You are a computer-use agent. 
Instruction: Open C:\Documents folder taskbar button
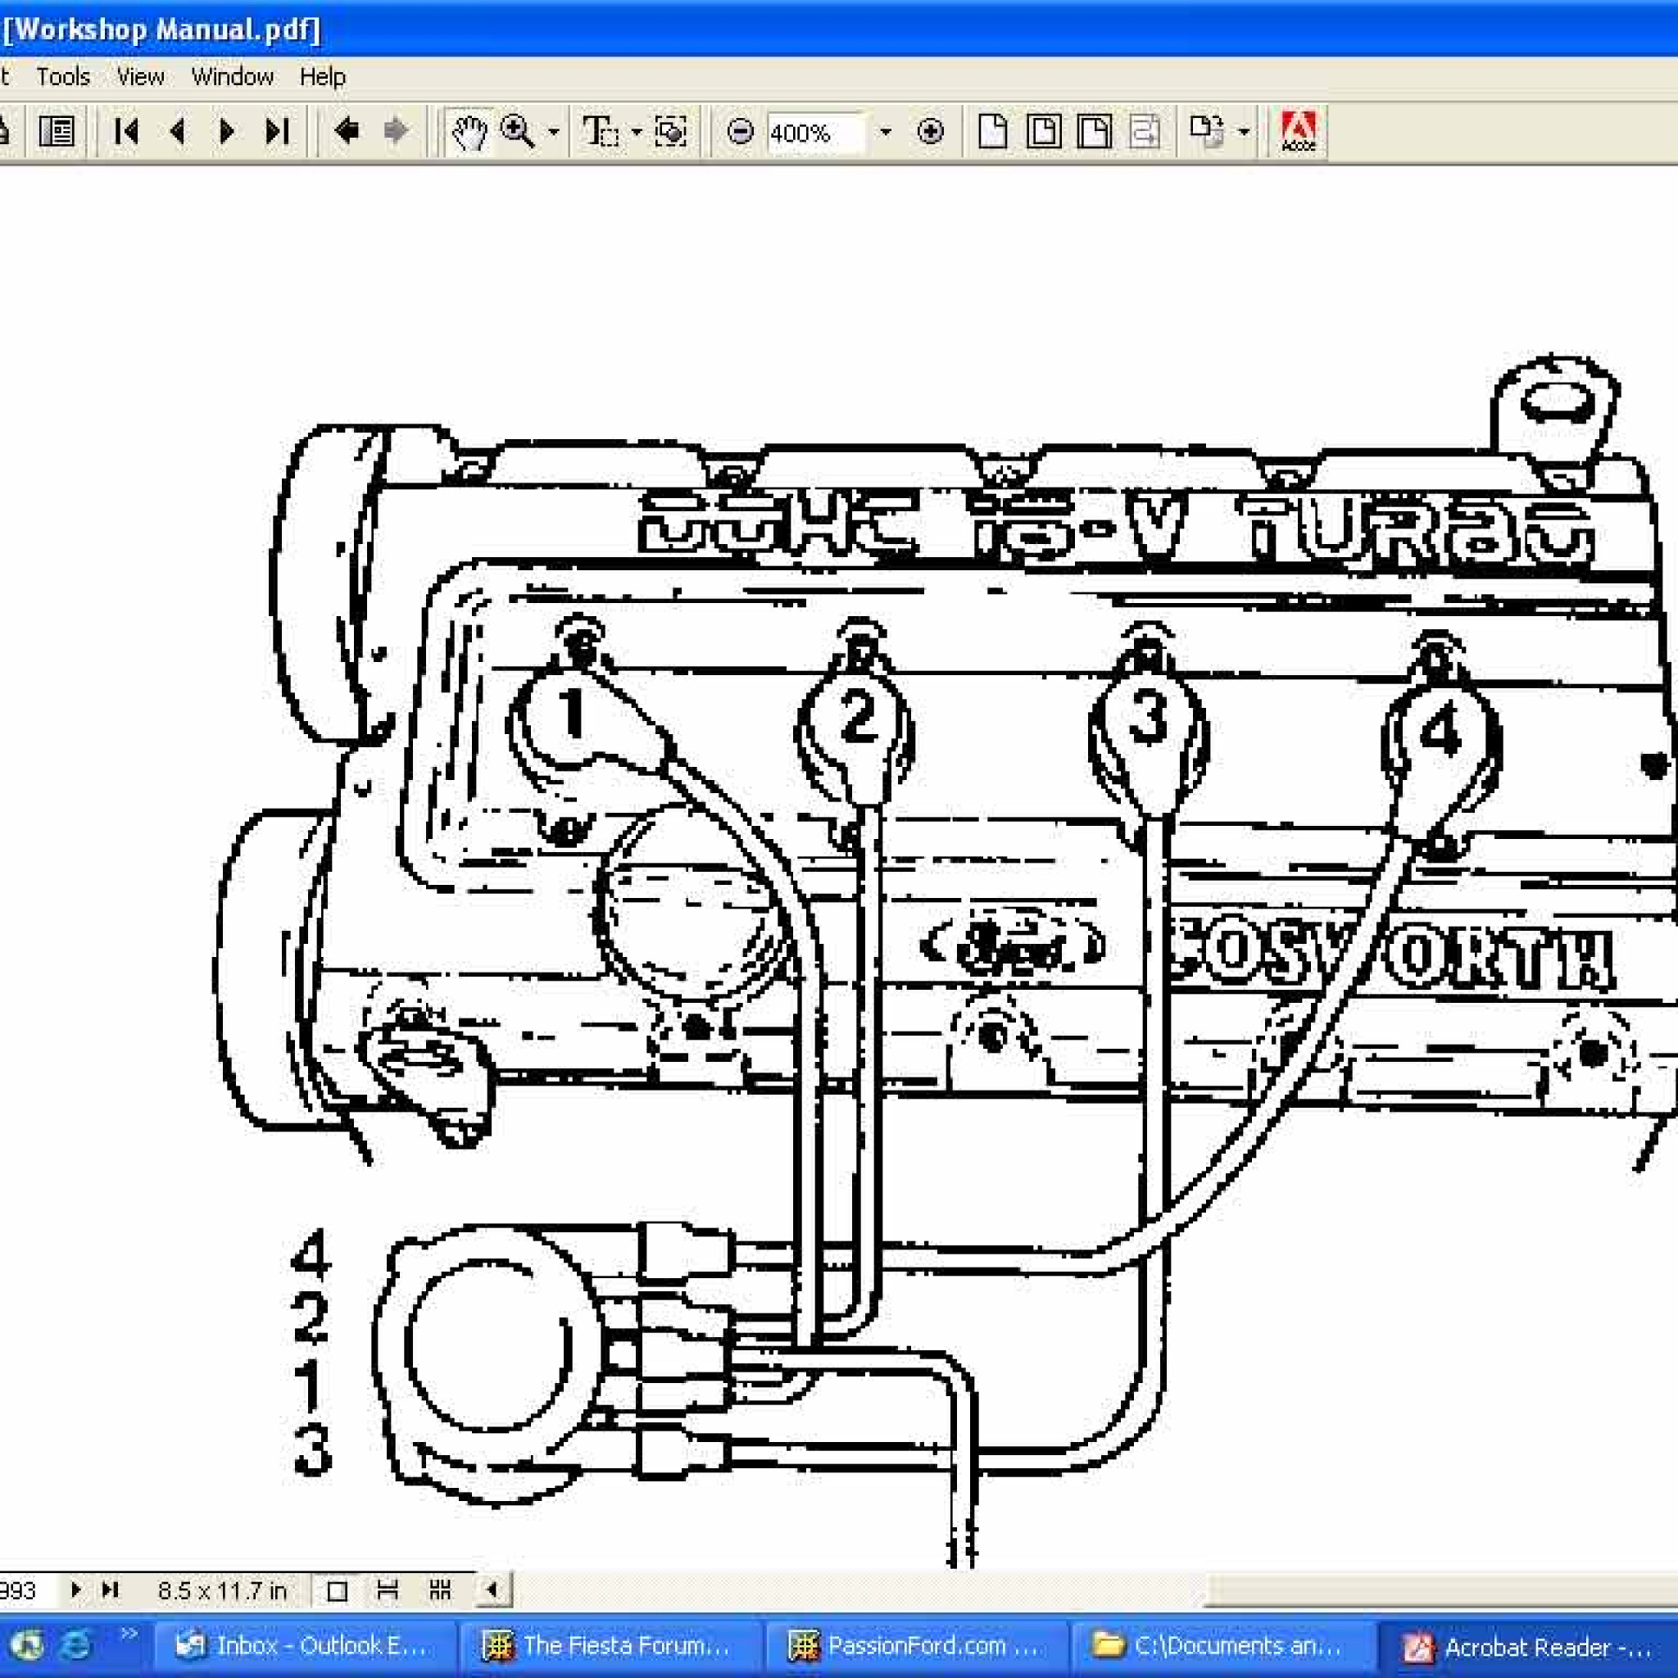point(1223,1645)
